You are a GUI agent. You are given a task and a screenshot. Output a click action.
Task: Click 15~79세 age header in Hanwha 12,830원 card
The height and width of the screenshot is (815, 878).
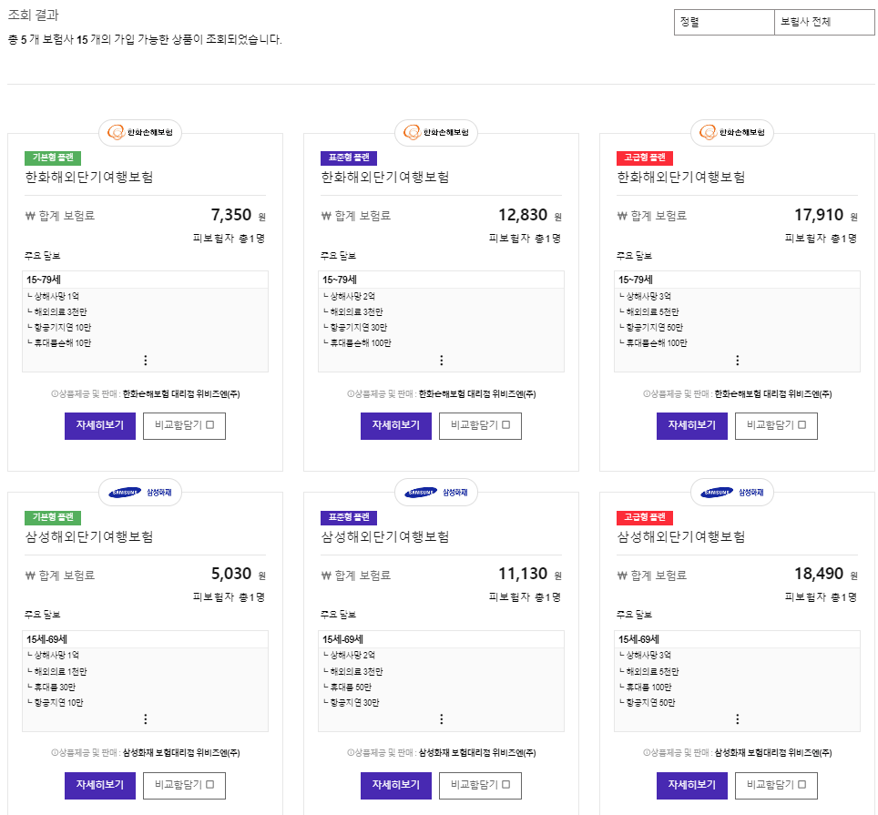[x=340, y=280]
